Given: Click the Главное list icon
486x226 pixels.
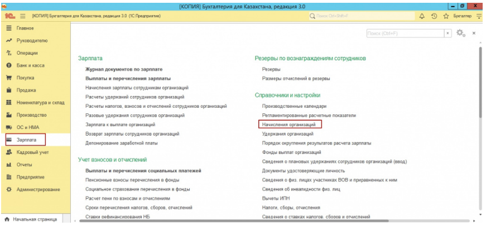Looking at the screenshot, I should [x=9, y=28].
